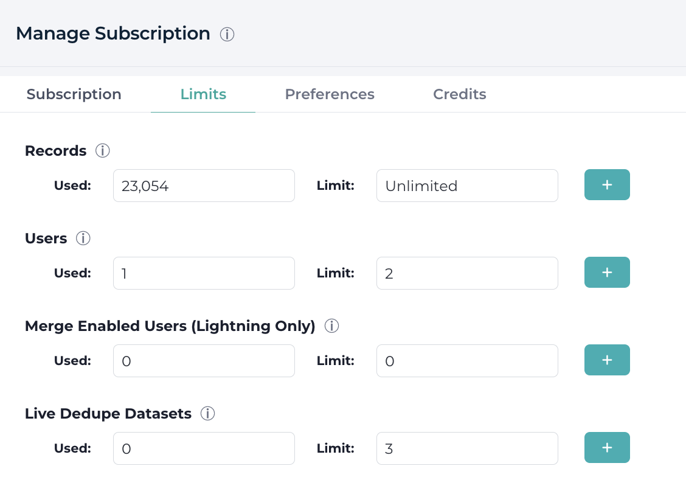Go to the Credits tab

[459, 94]
